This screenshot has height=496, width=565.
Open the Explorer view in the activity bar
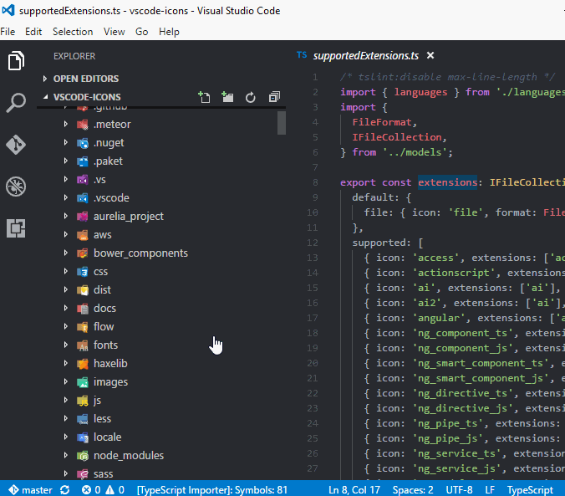point(16,60)
